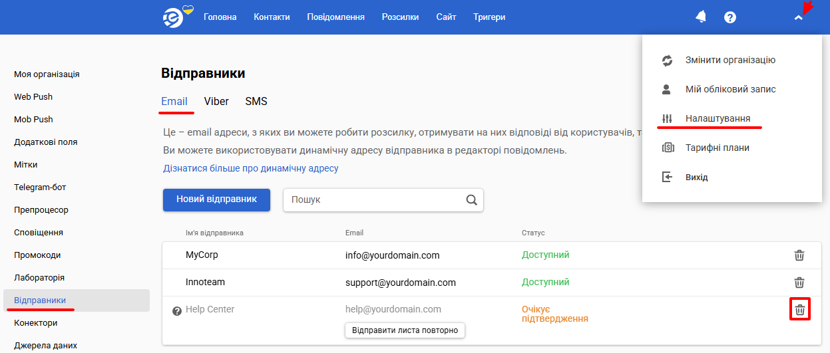Click the Статус column header

coord(533,233)
